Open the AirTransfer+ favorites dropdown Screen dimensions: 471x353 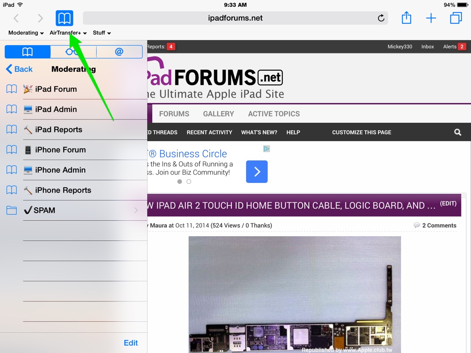pyautogui.click(x=68, y=33)
